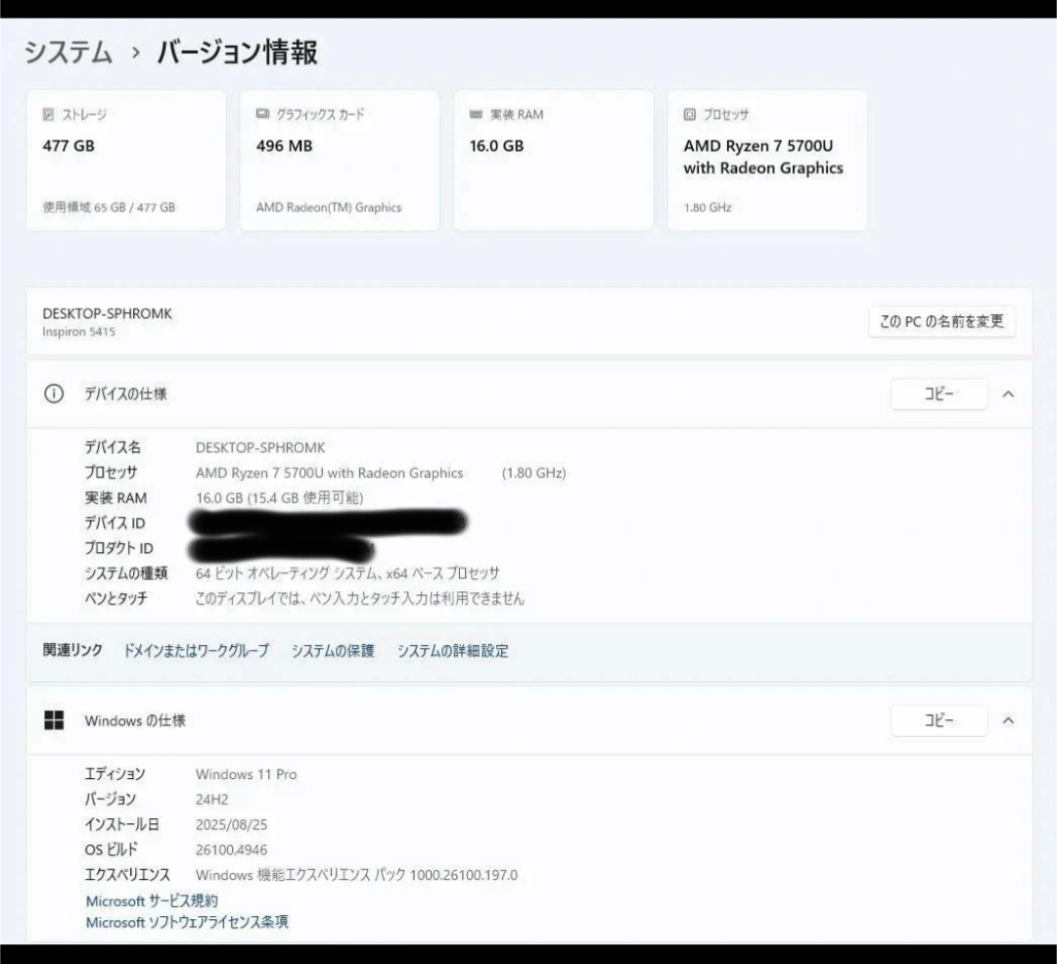
Task: Open システムの保護 link
Action: click(x=333, y=651)
